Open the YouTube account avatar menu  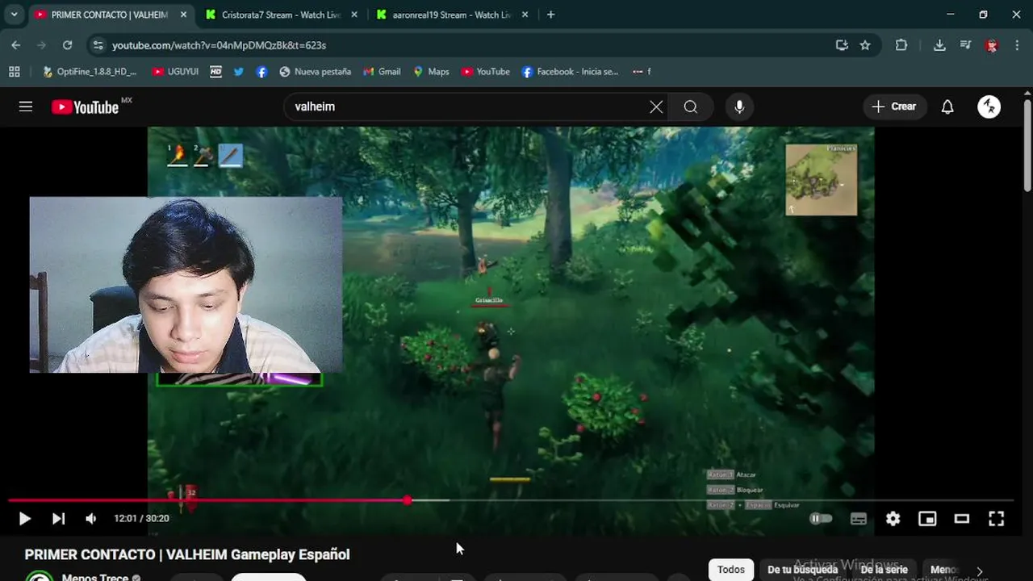(x=989, y=107)
